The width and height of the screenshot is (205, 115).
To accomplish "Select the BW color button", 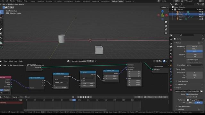I will pos(191,103).
